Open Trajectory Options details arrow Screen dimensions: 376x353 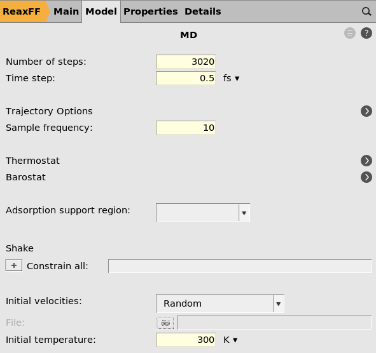(366, 111)
